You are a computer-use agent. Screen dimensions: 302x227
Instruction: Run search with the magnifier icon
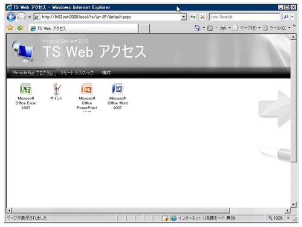tap(286, 17)
